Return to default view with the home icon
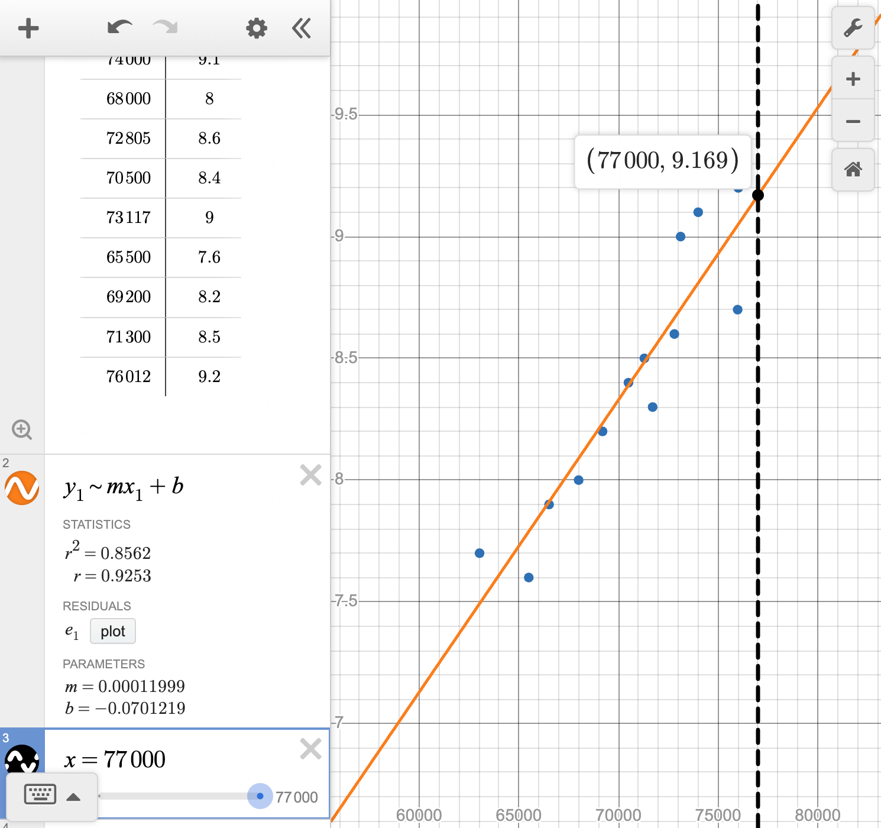Screen dimensions: 881x828 tap(853, 170)
